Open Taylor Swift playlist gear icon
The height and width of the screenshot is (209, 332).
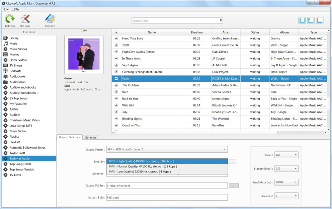[x=6, y=153]
